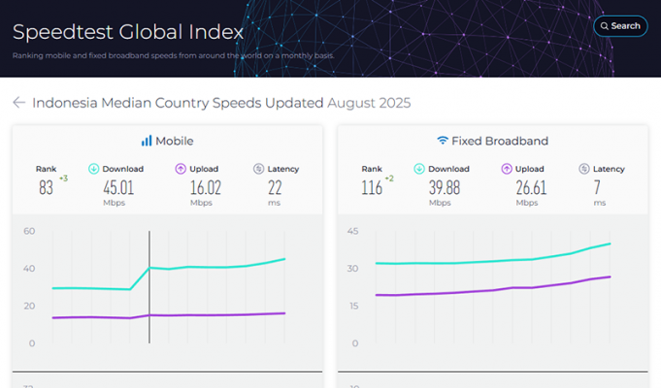The width and height of the screenshot is (661, 388).
Task: Click the back arrow beside Indonesia
Action: point(18,102)
